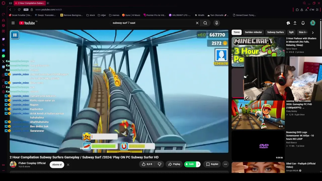
Task: Visit iTuber Cosplay Official channel name
Action: point(32,163)
